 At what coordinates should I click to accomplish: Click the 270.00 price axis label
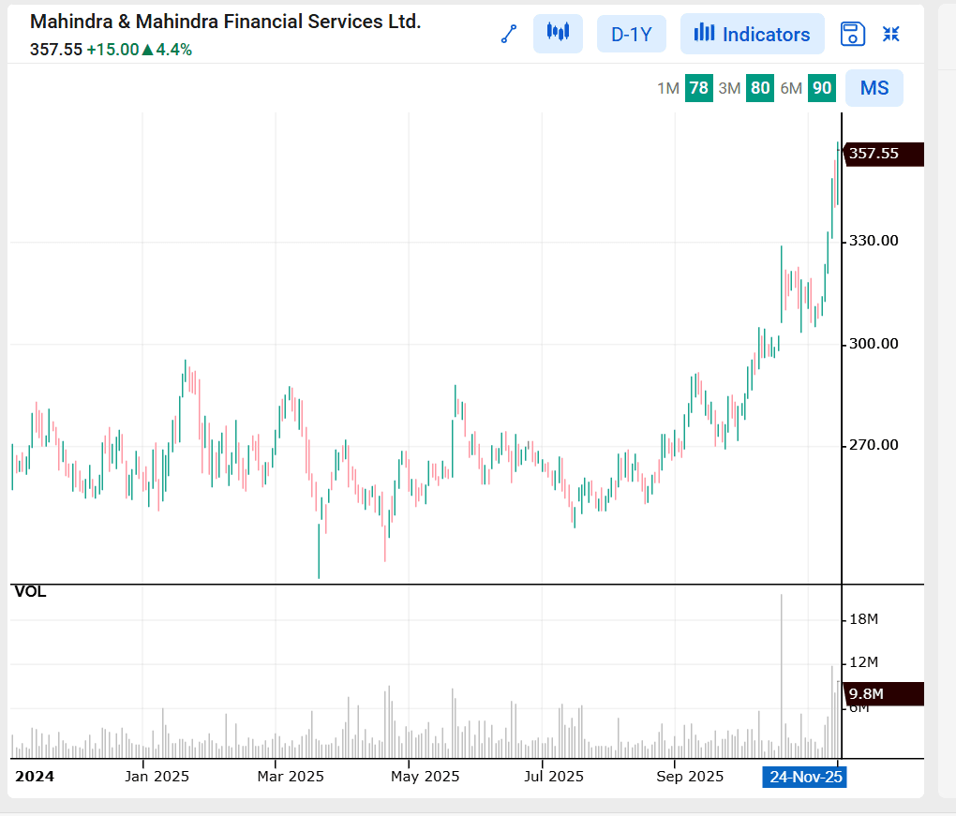[x=874, y=445]
